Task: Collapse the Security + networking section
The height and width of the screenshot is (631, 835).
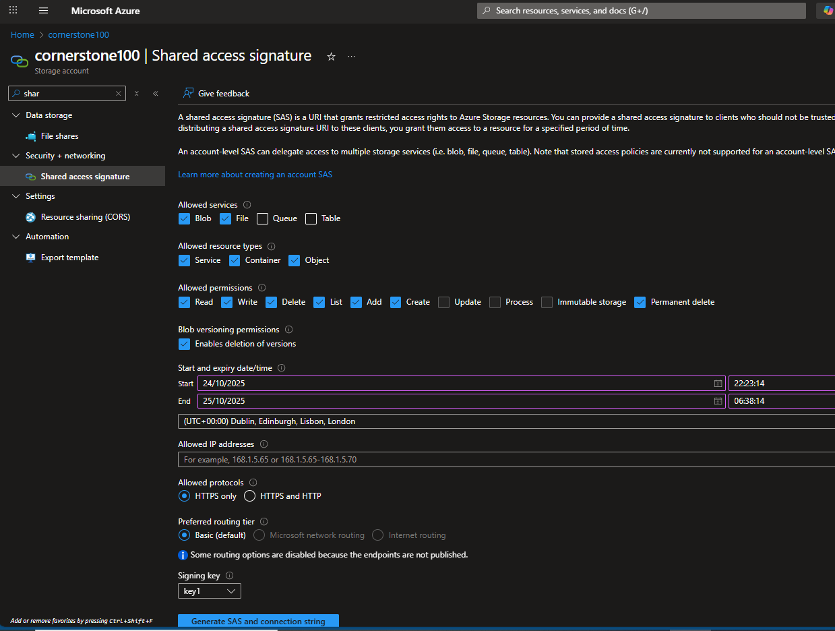Action: (16, 156)
